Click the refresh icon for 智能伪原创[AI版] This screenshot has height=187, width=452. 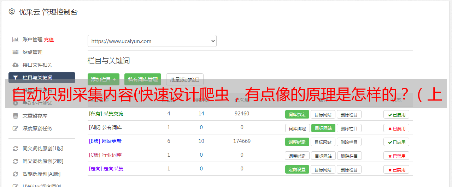(15, 174)
